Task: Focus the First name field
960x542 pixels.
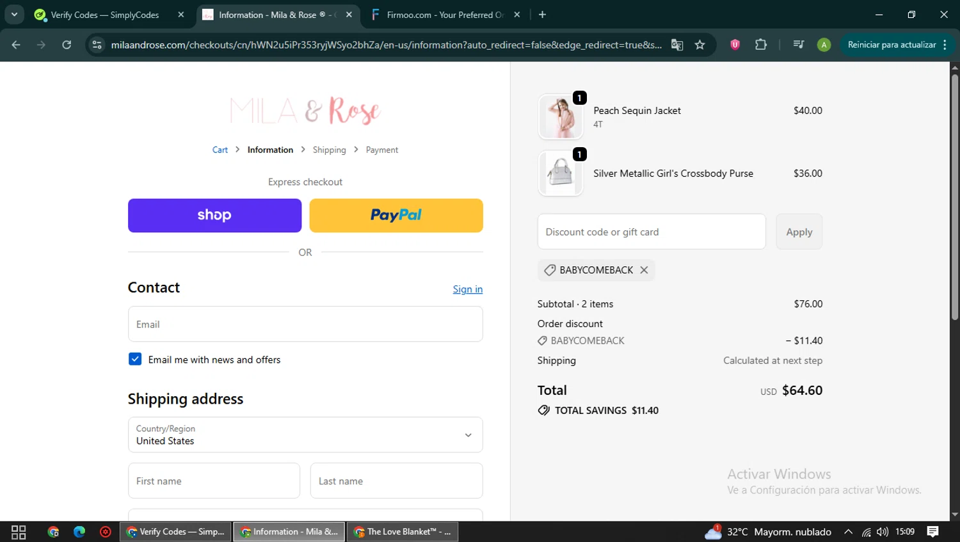Action: 214,481
